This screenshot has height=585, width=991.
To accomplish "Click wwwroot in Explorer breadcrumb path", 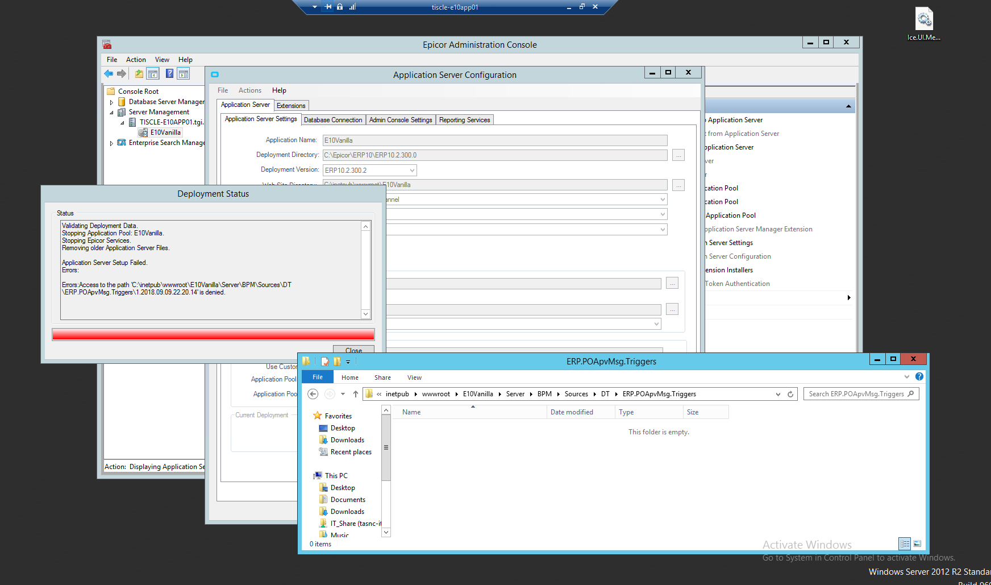I will [x=436, y=394].
